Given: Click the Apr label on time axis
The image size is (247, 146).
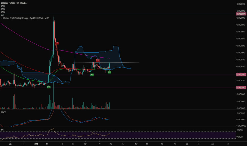Looking at the screenshot, I should 111,144.
